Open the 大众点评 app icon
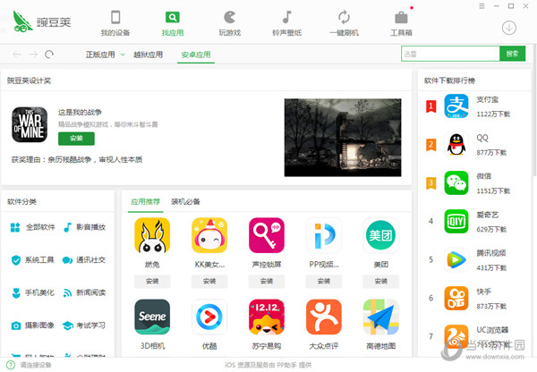 tap(324, 317)
